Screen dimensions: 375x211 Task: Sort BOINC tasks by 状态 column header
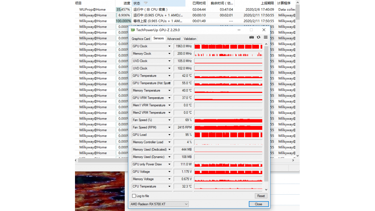pos(158,3)
